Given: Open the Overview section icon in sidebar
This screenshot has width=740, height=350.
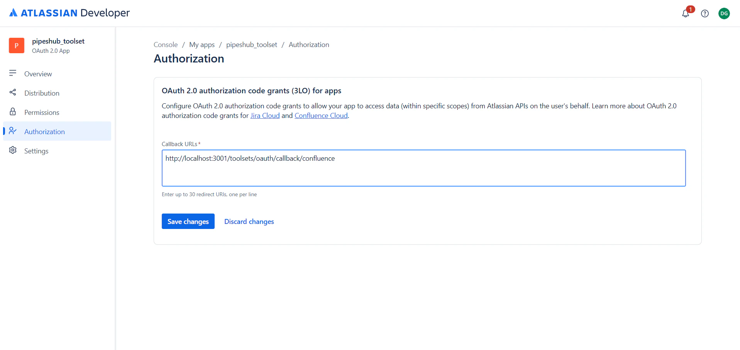Looking at the screenshot, I should point(13,74).
